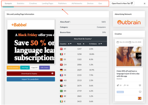This screenshot has width=148, height=105.
Task: Open the Babbel landing page thumbnail
Action: 31,42
